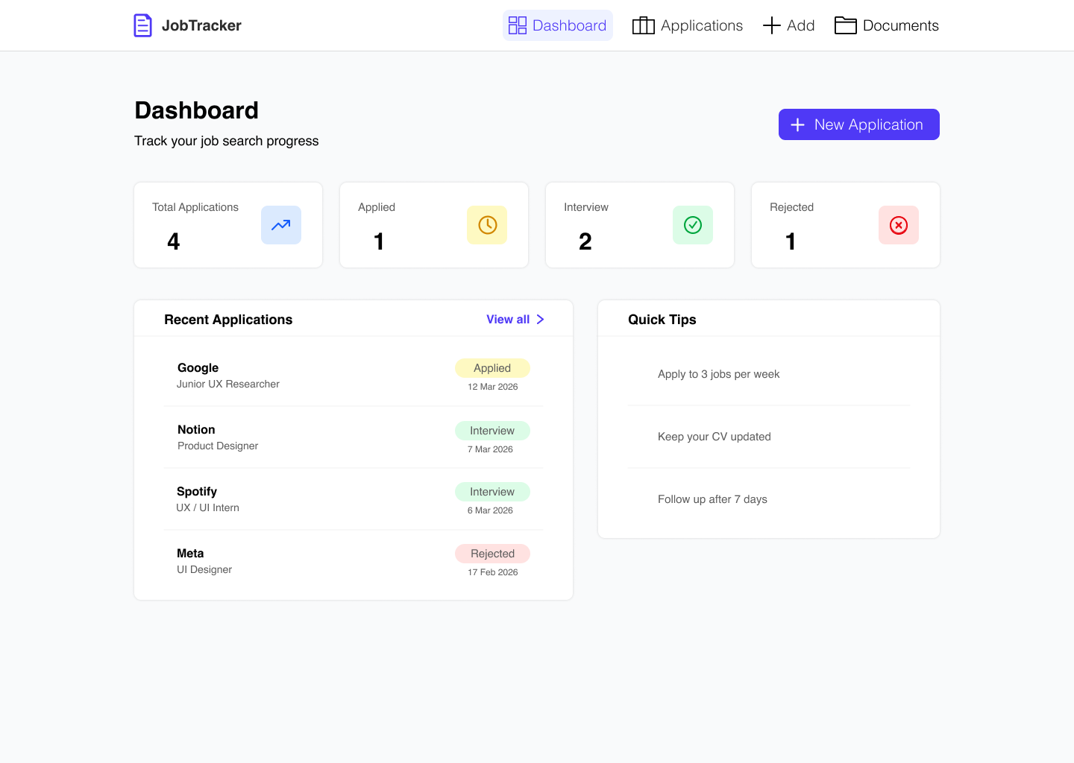Select the Dashboard nav item

point(557,25)
